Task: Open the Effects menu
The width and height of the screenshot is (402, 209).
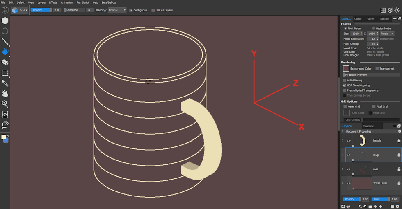Action: pos(53,2)
